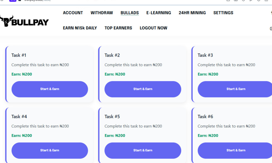Click the rightmost icon in the browser toolbar
This screenshot has width=272, height=163.
[x=266, y=1]
